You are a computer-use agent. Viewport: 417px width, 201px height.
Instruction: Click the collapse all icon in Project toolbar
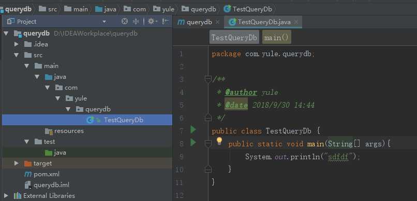136,22
